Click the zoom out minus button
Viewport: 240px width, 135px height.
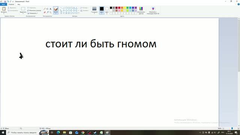223,128
